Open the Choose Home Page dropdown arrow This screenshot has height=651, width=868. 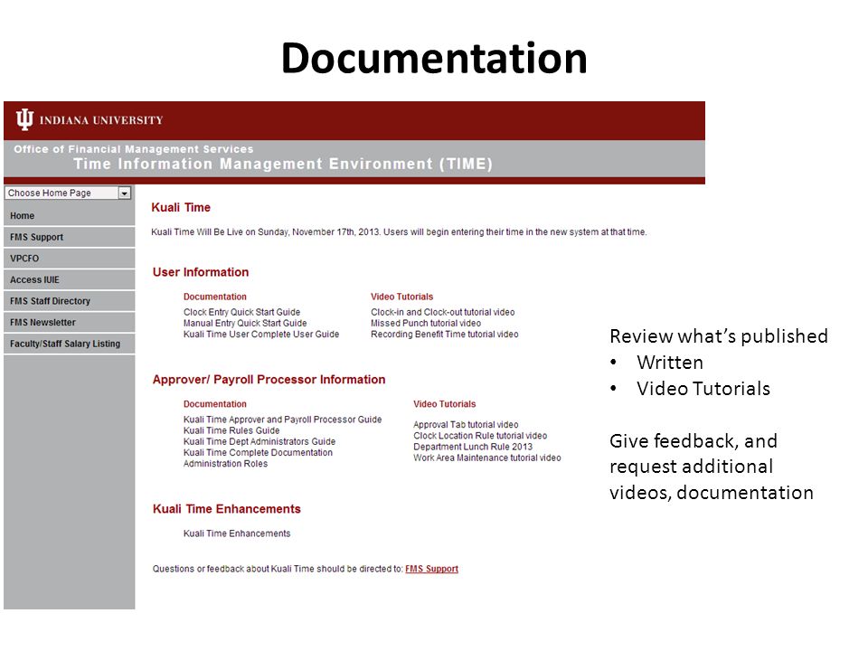pyautogui.click(x=125, y=193)
